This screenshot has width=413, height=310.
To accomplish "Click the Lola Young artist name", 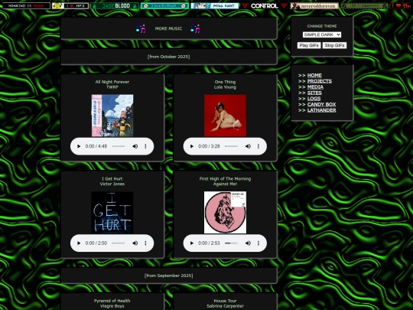I will pyautogui.click(x=225, y=87).
